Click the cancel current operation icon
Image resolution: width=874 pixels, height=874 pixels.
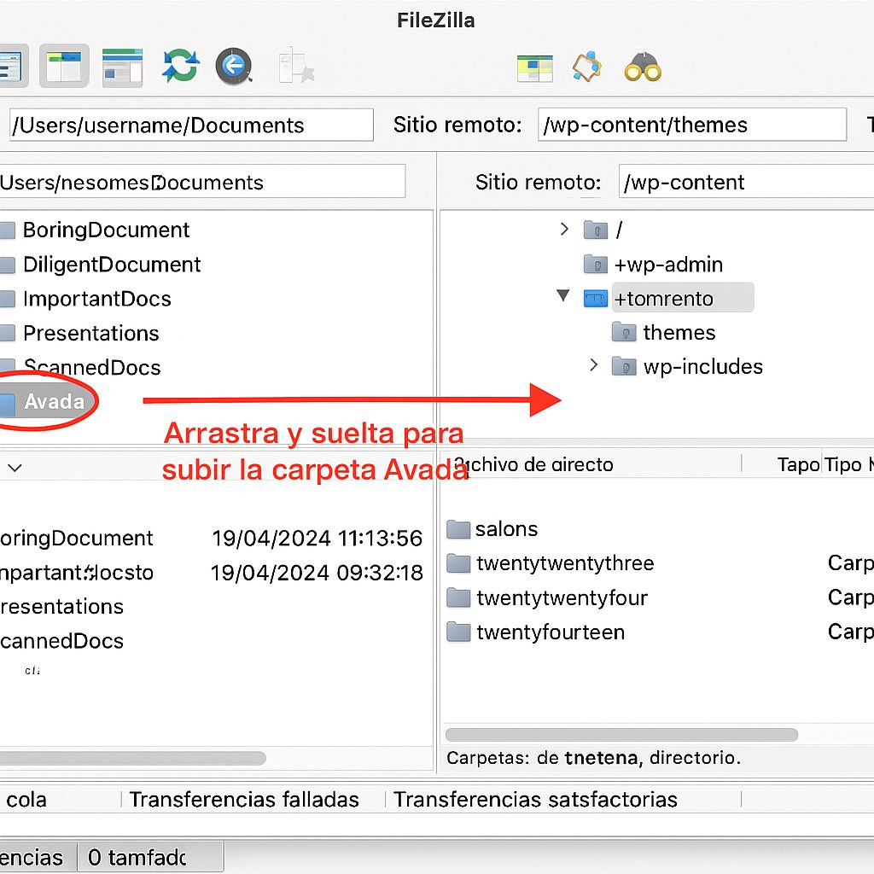click(233, 67)
